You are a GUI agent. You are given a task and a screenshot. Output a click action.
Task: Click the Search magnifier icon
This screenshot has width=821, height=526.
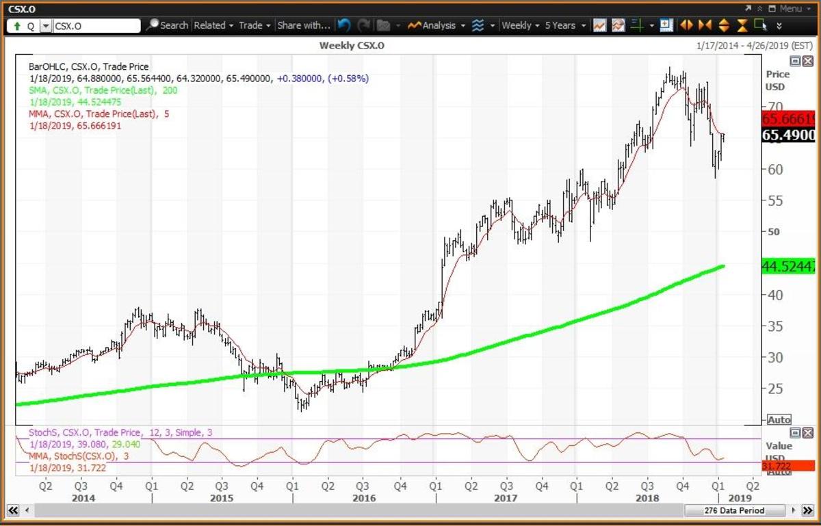pos(153,25)
